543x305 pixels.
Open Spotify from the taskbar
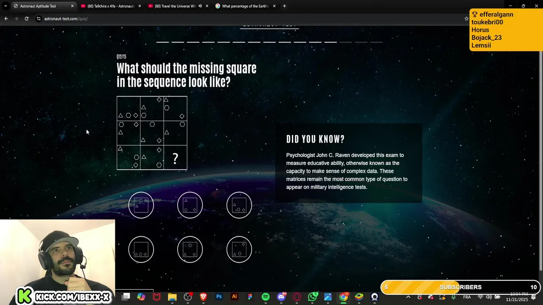[x=266, y=297]
